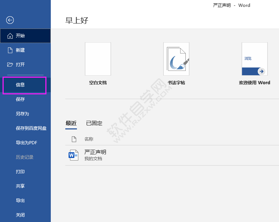
Task: Select 导出为PDF
Action: coord(25,142)
